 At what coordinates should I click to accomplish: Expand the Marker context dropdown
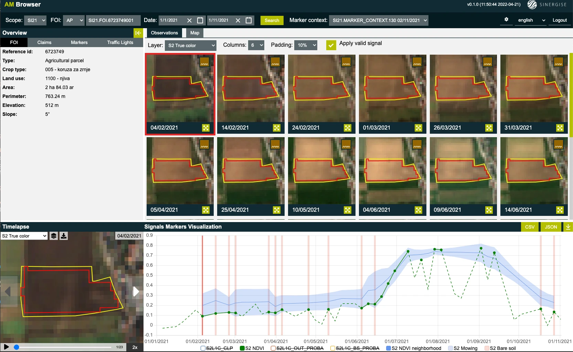(379, 20)
